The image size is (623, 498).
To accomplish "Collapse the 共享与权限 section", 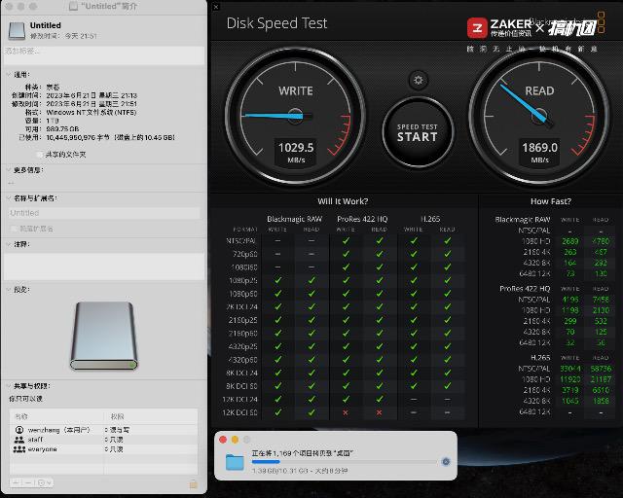I will pos(9,385).
